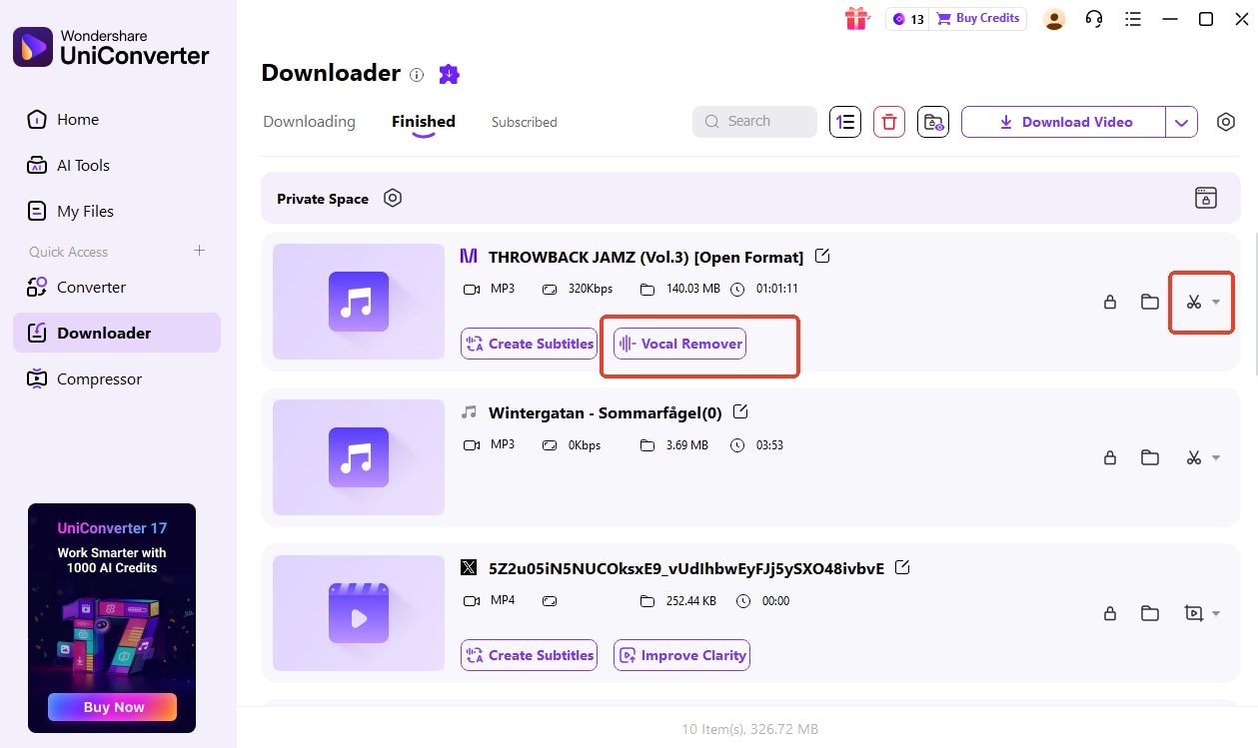Image resolution: width=1258 pixels, height=748 pixels.
Task: Open downloader settings with the gear icon
Action: 1226,121
